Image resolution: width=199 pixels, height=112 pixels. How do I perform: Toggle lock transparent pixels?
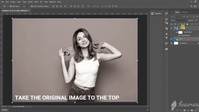[175, 24]
